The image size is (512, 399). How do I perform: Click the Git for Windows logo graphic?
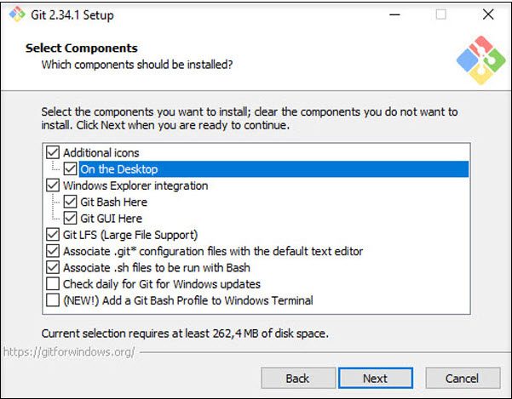pos(480,60)
